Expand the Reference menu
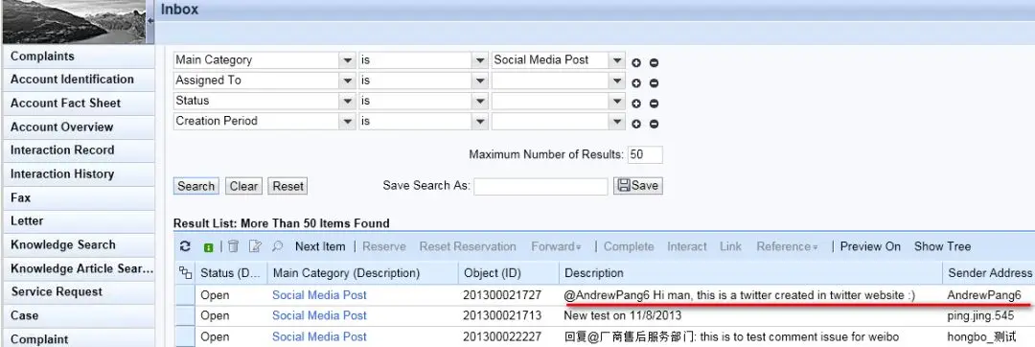1035x347 pixels. click(x=787, y=246)
